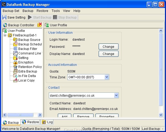The height and width of the screenshot is (132, 166).
Task: Click scroll-down arrow of profile panel
Action: 161,115
